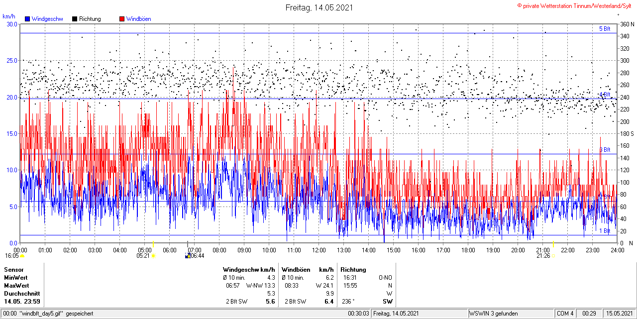Click the MaxWert row header

coord(16,286)
